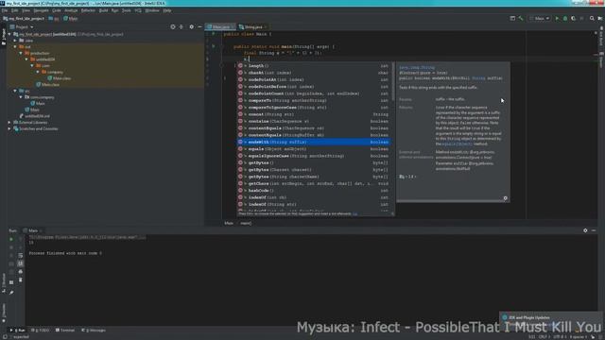Choose the highlighted endsWith(String suffix) completion

313,143
